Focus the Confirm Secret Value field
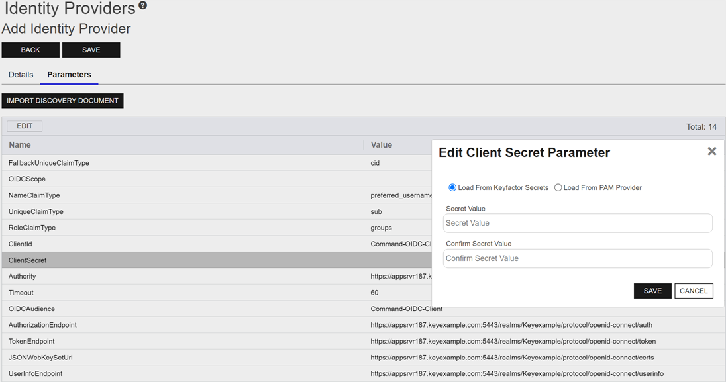This screenshot has height=382, width=726. coord(578,258)
